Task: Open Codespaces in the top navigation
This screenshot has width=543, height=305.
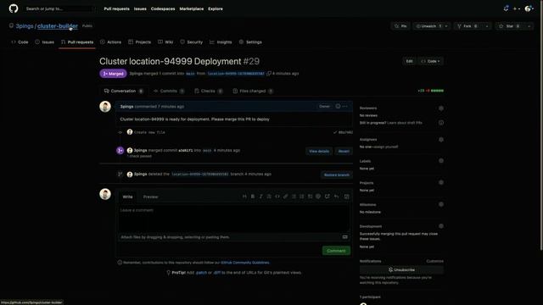Action: pyautogui.click(x=163, y=8)
